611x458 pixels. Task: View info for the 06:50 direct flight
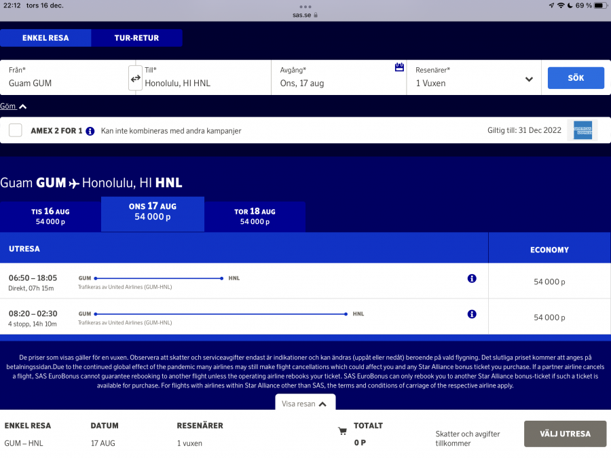point(472,278)
